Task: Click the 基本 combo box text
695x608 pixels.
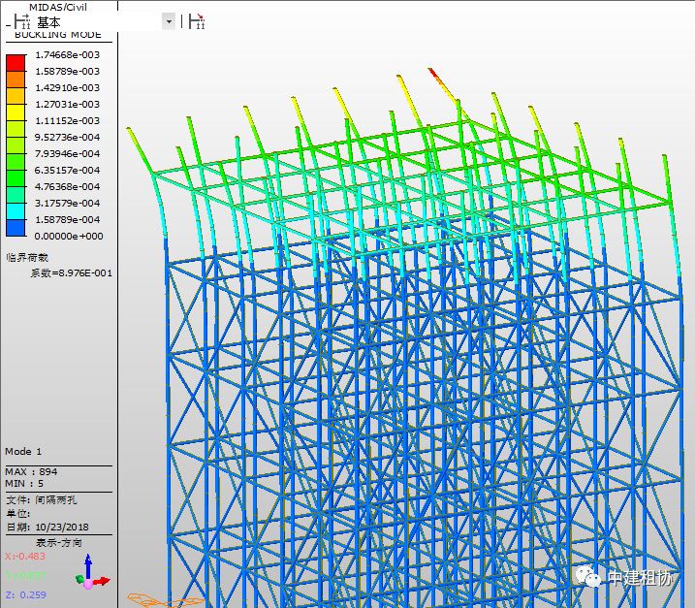Action: pyautogui.click(x=48, y=21)
